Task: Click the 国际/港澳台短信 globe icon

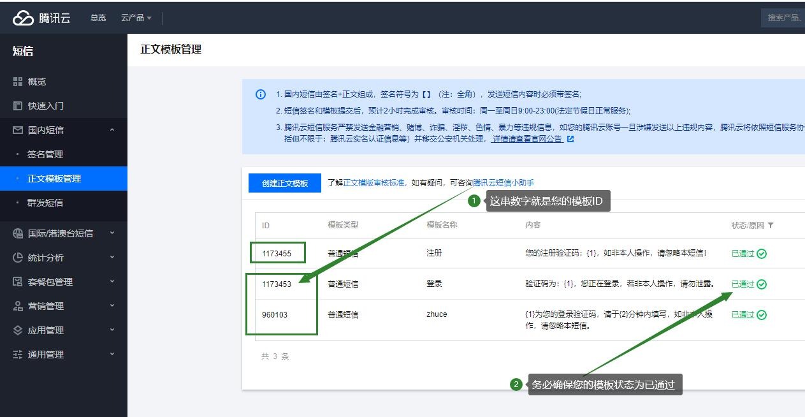Action: [18, 233]
